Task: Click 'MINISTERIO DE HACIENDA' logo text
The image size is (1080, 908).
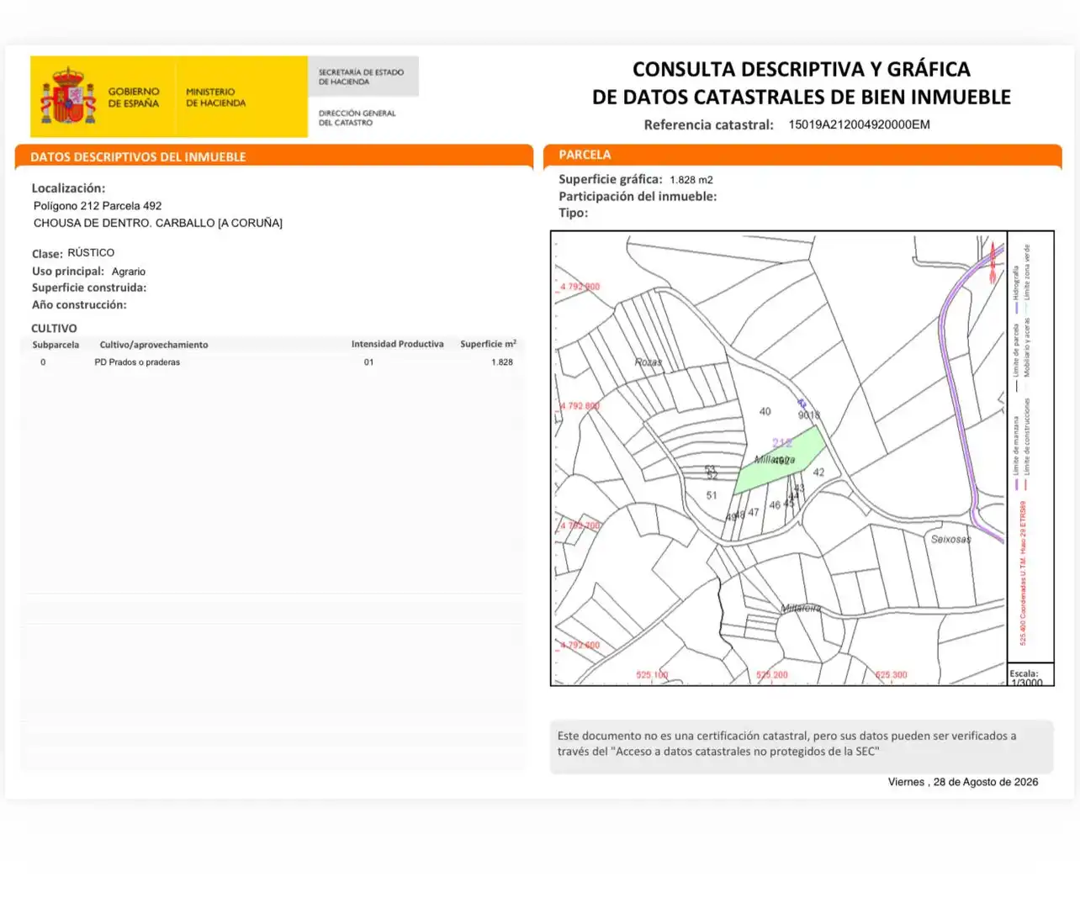Action: (215, 98)
